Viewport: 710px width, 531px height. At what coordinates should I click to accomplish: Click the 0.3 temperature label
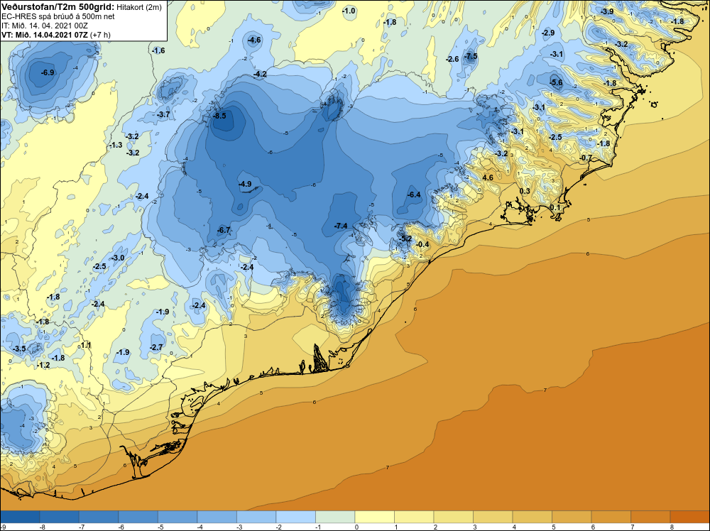pyautogui.click(x=525, y=191)
